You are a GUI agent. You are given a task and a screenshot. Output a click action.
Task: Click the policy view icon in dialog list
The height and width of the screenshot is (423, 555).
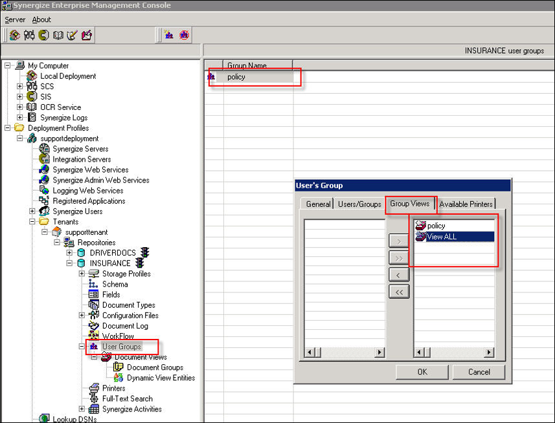click(x=421, y=226)
